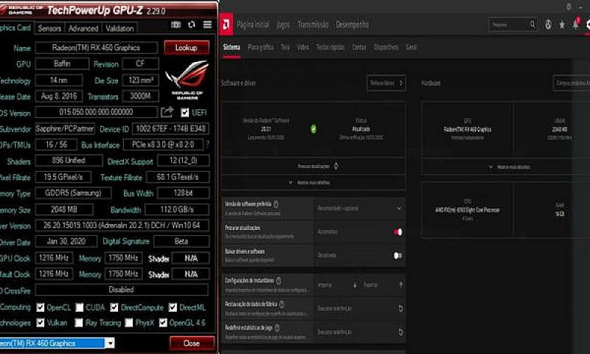Switch to the Dispositivos tab

386,47
